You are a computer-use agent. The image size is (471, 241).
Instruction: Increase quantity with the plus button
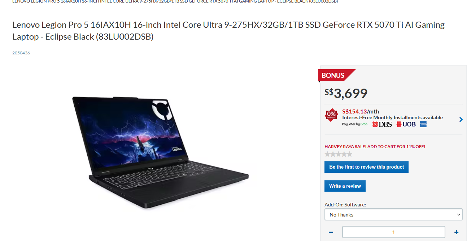[x=456, y=232]
